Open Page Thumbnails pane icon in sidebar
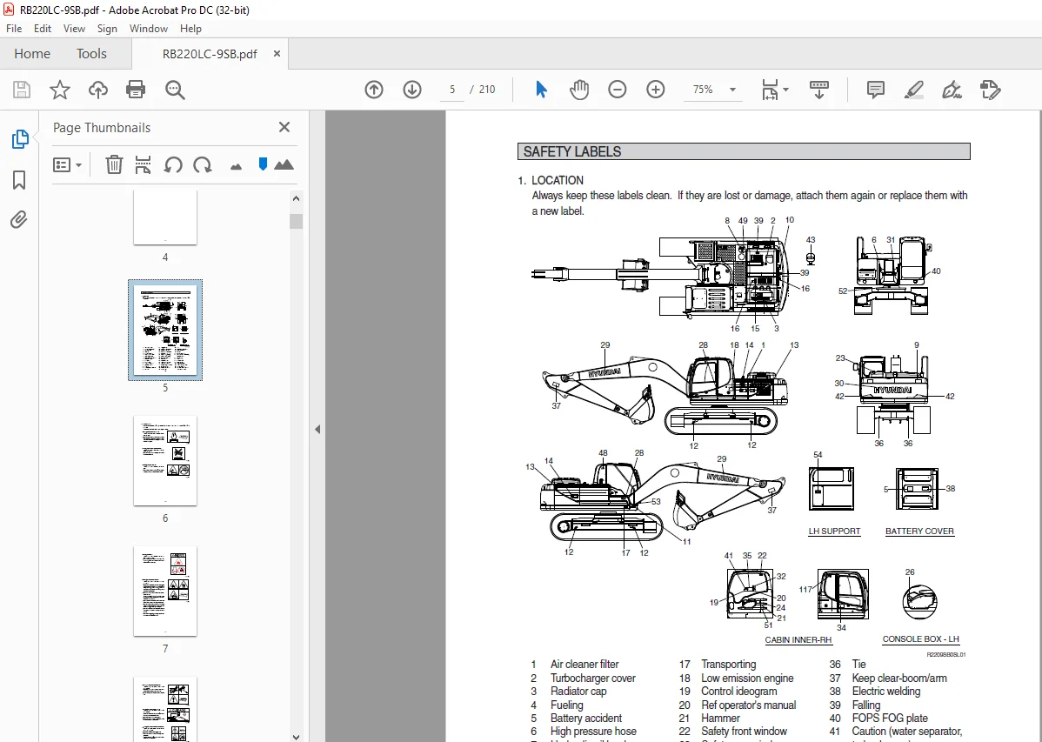 click(x=19, y=139)
